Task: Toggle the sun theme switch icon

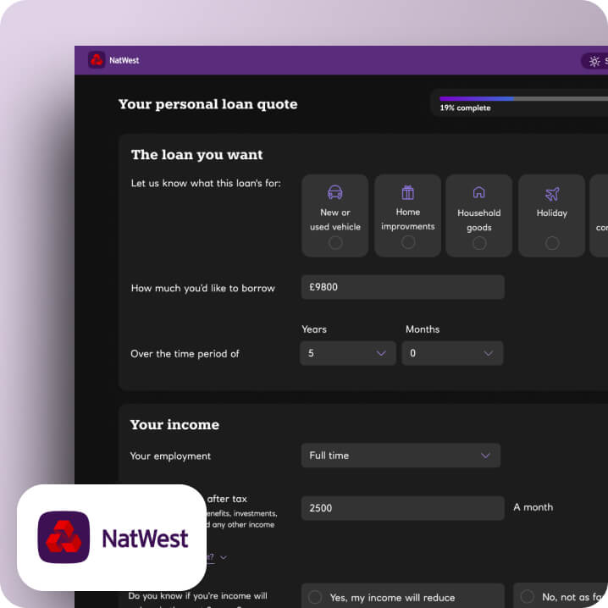Action: click(594, 61)
